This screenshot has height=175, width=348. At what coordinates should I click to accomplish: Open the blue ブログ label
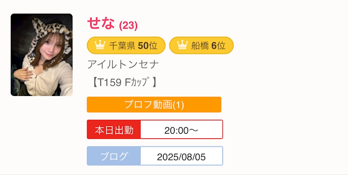click(114, 156)
